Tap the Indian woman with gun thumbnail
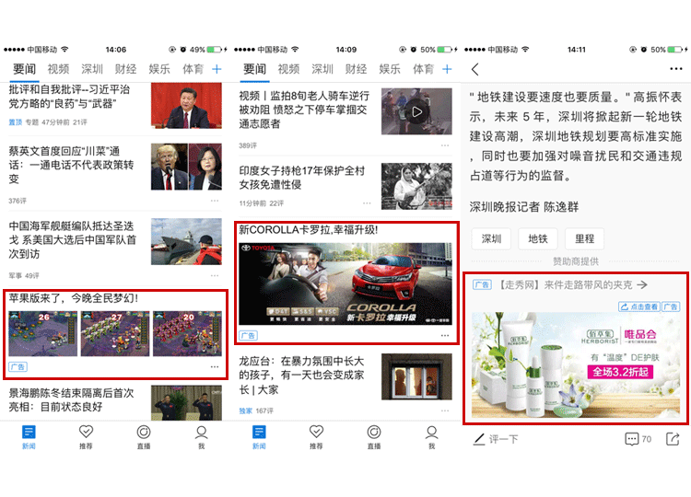 tap(416, 186)
